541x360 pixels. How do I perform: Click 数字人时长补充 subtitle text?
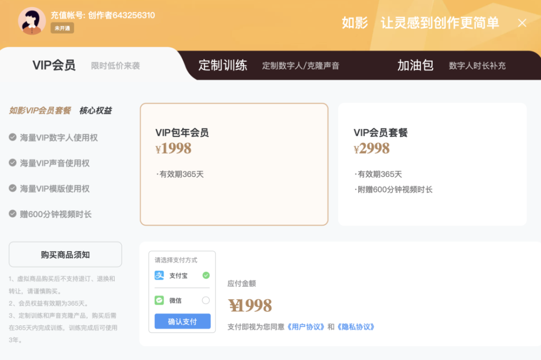(x=477, y=66)
